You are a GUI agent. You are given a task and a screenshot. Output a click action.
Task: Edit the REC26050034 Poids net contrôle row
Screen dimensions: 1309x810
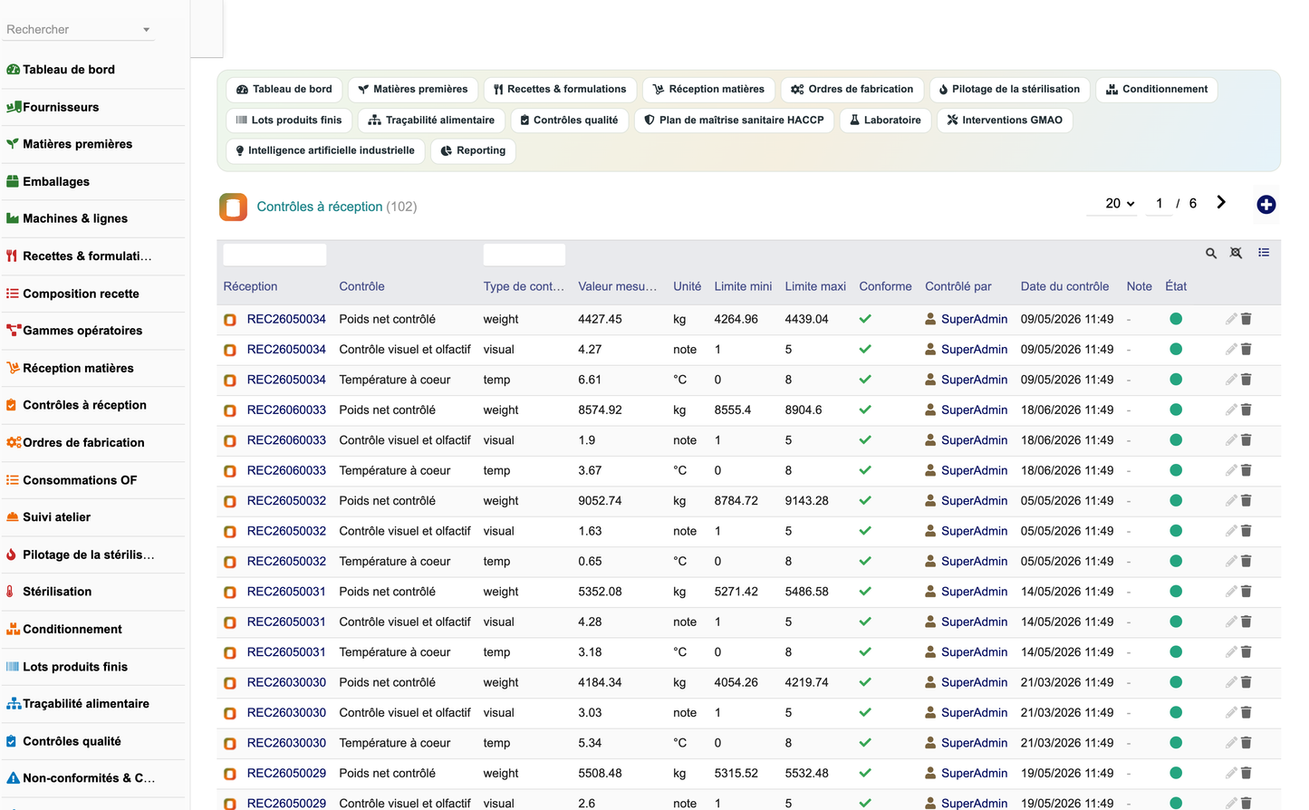point(1231,319)
